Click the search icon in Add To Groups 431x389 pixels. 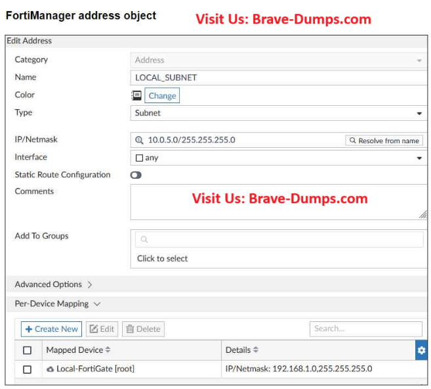tap(144, 240)
